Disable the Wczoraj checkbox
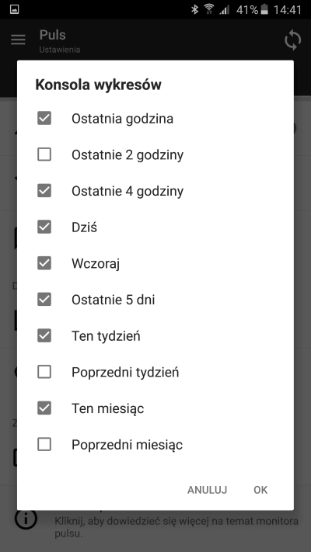Screen dimensions: 311x552 coord(44,263)
